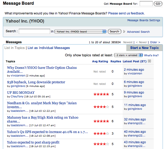The width and height of the screenshot is (166, 149).
Task: Click Not rated for the $3B buyback topic
Action: [99, 84]
